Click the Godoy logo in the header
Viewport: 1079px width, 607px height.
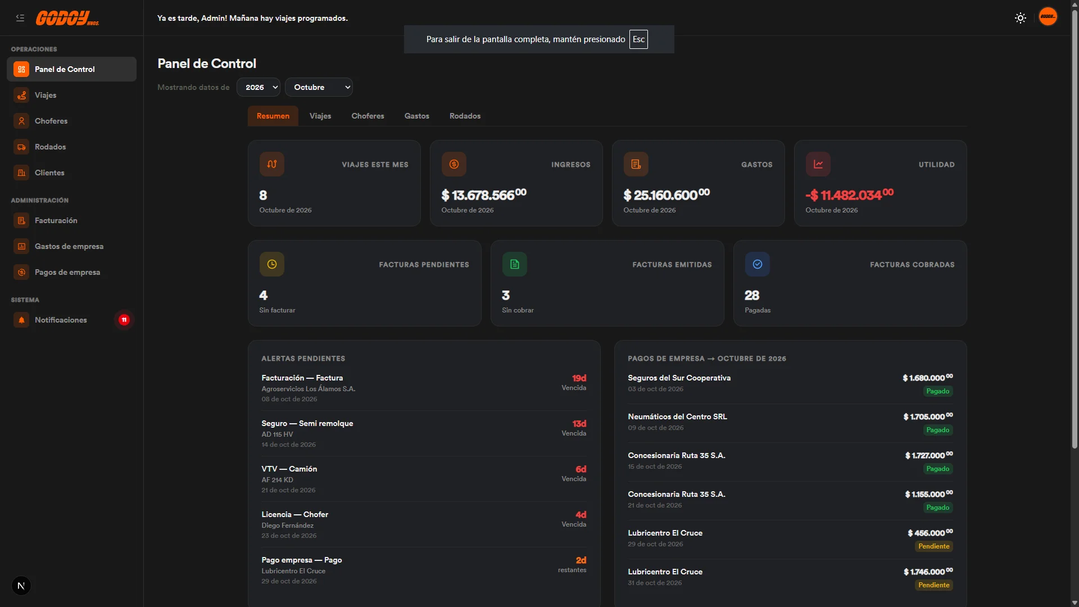click(67, 18)
